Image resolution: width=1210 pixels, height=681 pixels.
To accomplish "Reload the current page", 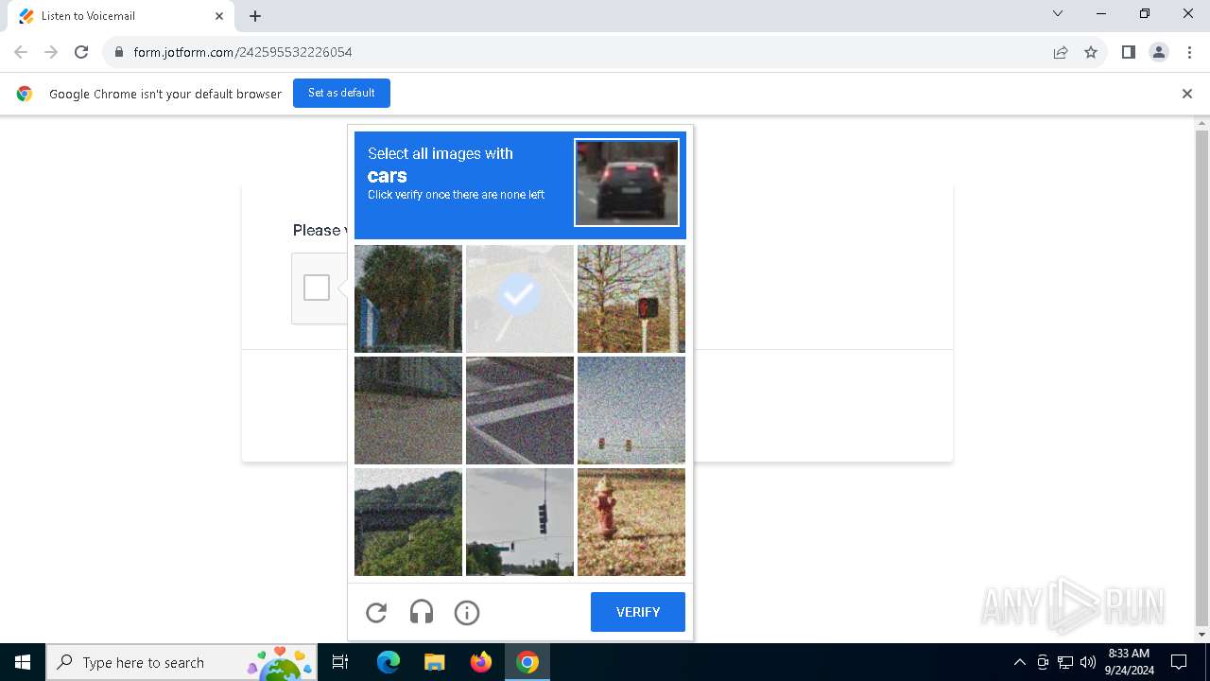I will [x=81, y=52].
